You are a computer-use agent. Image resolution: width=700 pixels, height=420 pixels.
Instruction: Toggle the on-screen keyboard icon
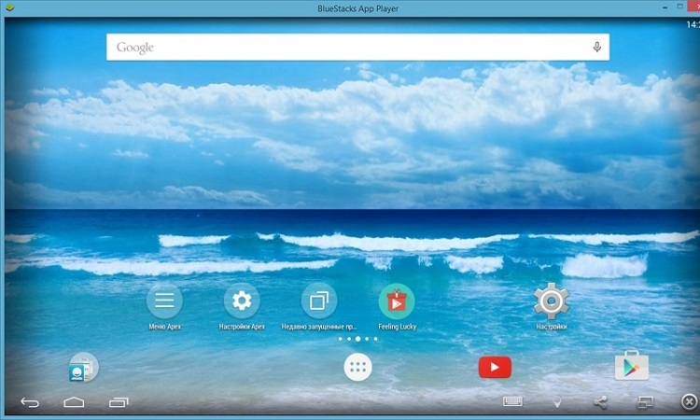[512, 402]
